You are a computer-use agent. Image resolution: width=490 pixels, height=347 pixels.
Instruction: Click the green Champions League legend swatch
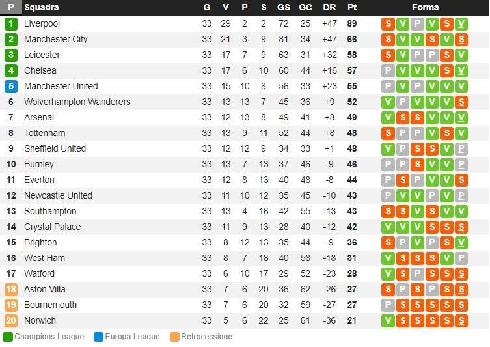tap(8, 337)
